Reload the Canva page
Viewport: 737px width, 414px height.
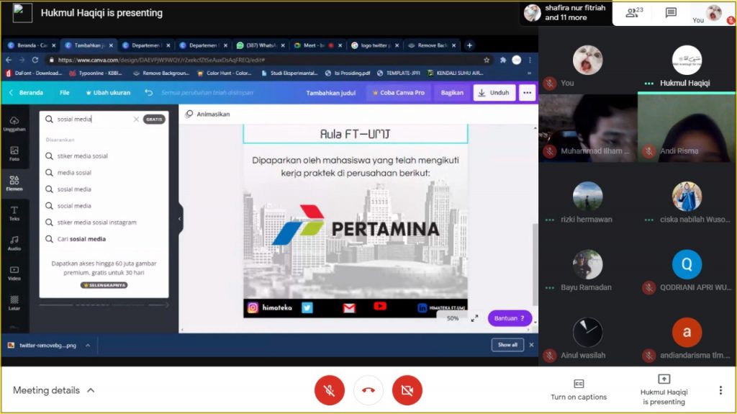pos(35,60)
